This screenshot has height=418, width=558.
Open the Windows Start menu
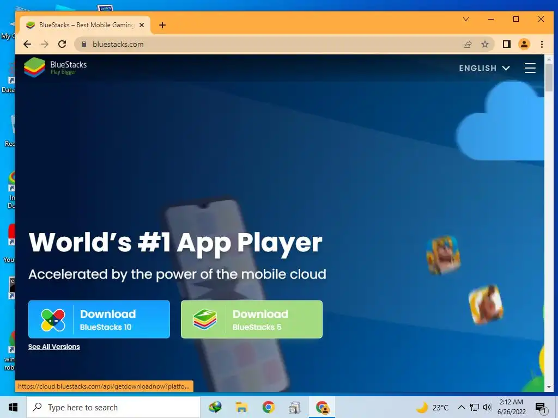(x=13, y=407)
